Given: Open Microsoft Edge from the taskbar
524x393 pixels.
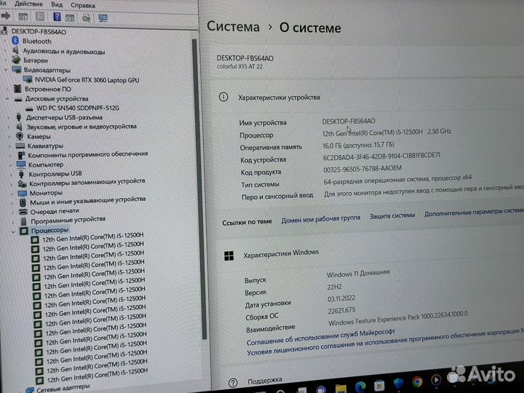Looking at the screenshot, I should click(x=360, y=386).
